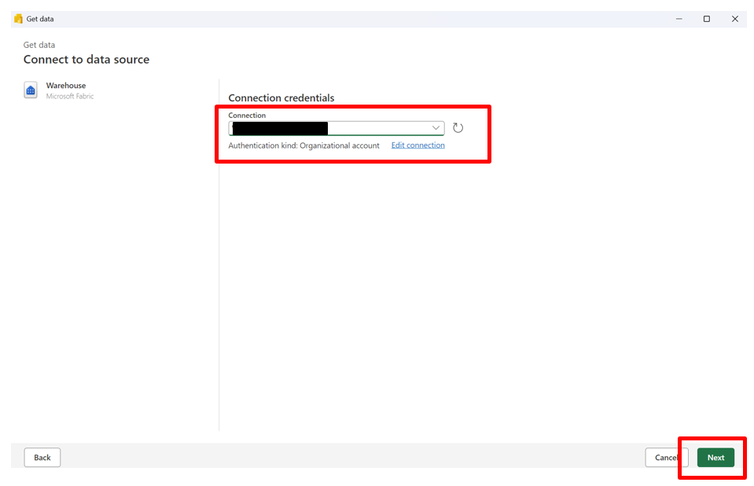754x486 pixels.
Task: Click the Warehouse data source icon
Action: coord(31,90)
